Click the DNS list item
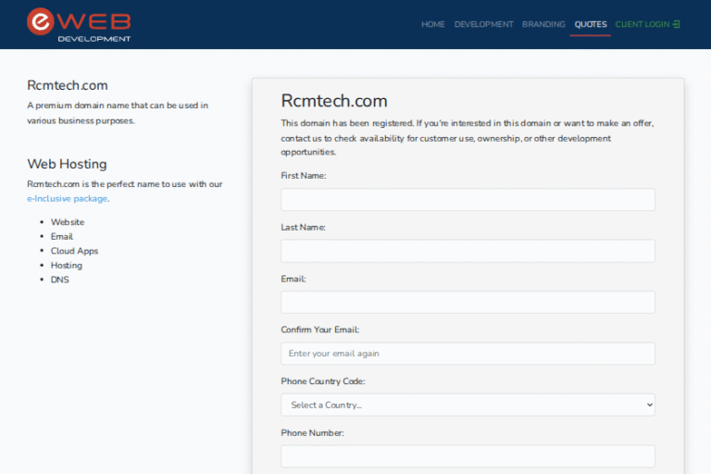The width and height of the screenshot is (711, 474). 59,280
